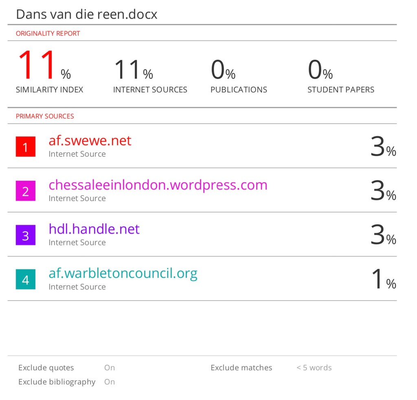Select the Internet Sources 11% figure
417x400 pixels.
tap(134, 70)
